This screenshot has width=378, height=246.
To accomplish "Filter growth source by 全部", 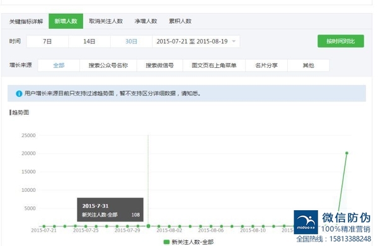I will [59, 65].
